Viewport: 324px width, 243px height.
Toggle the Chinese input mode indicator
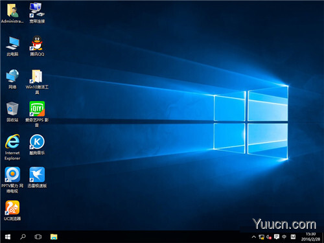pyautogui.click(x=284, y=237)
